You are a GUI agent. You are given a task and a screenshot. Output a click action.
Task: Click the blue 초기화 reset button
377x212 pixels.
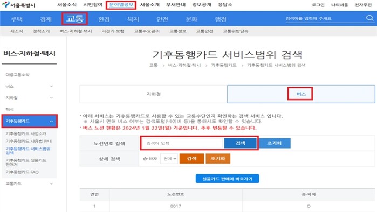[x=275, y=143]
